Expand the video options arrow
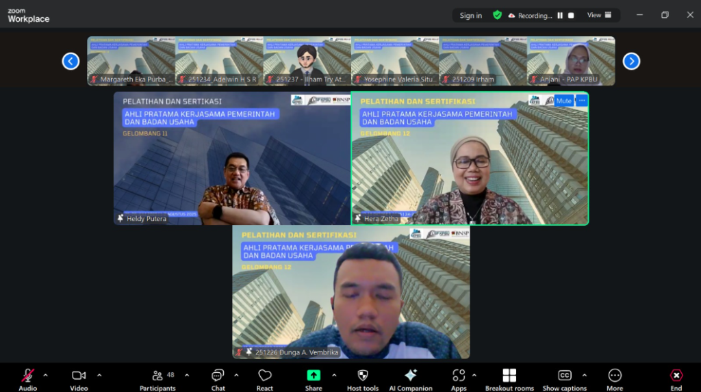This screenshot has width=701, height=392. pos(99,375)
